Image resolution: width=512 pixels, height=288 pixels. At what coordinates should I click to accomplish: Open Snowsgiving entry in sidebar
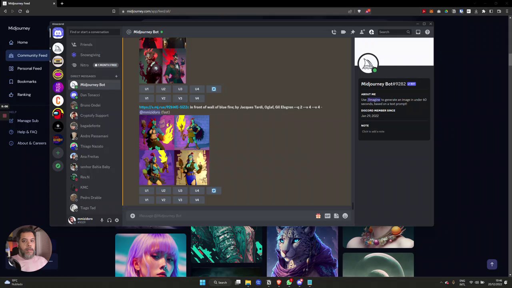(94, 55)
